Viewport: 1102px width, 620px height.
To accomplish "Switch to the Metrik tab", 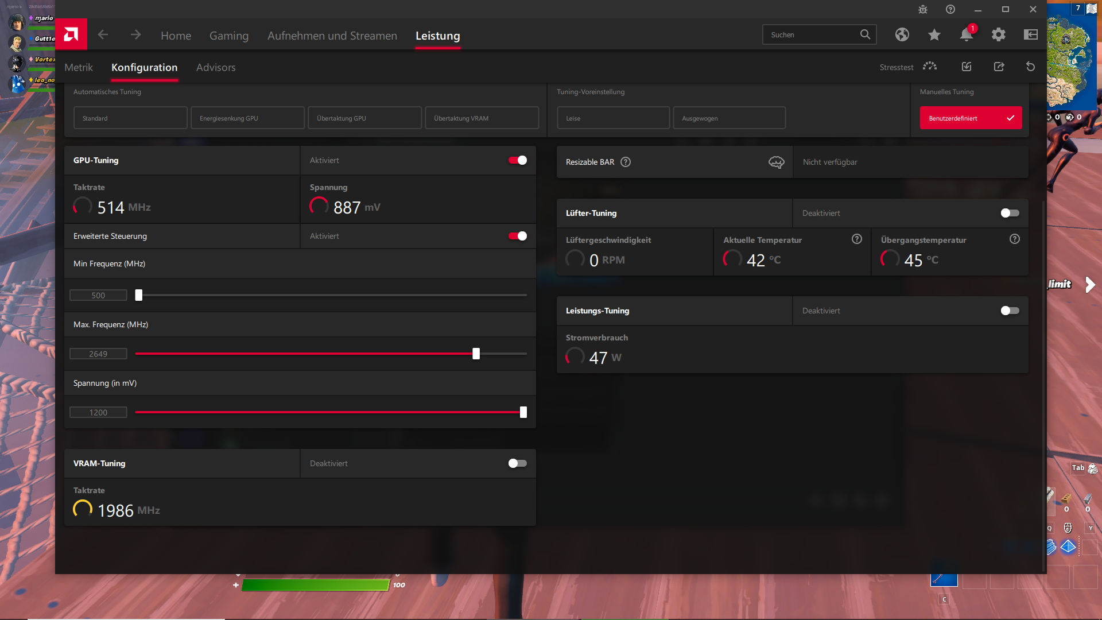I will click(79, 68).
